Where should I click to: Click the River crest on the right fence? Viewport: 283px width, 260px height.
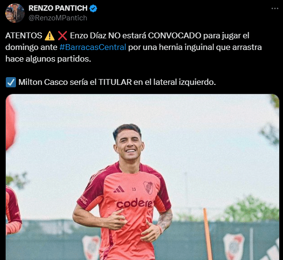tap(234, 246)
